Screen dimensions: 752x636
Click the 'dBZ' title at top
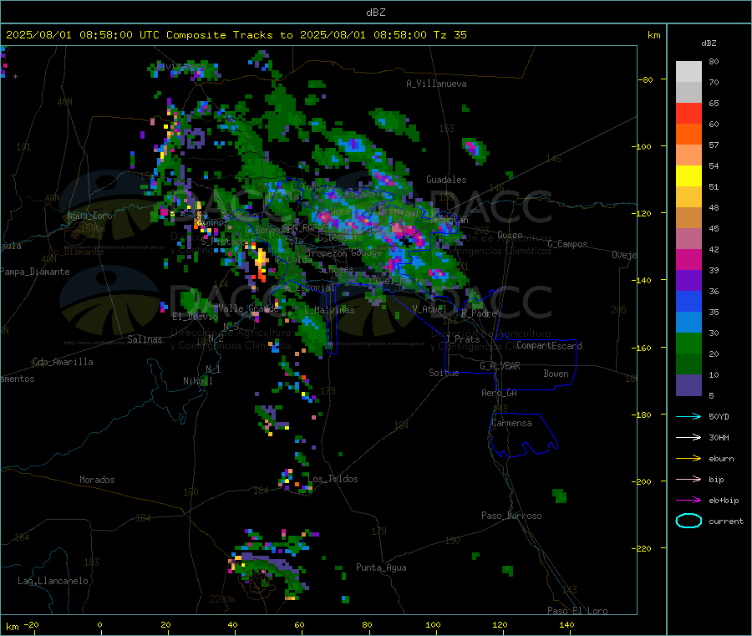click(375, 13)
